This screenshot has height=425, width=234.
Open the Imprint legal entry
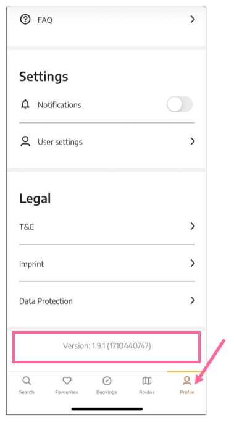(107, 264)
